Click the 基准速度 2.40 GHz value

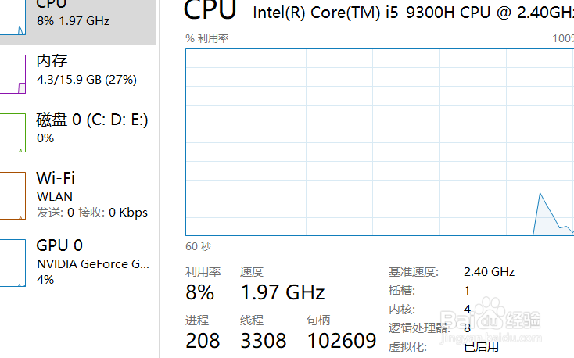[x=489, y=272]
